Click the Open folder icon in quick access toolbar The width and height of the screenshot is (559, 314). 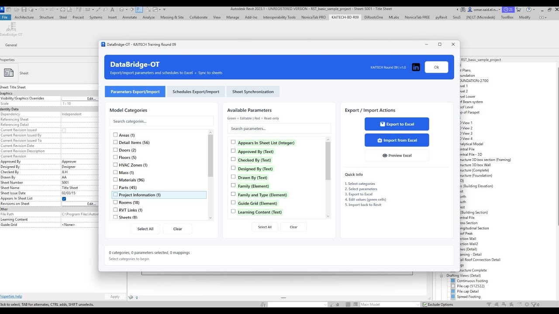[x=17, y=9]
